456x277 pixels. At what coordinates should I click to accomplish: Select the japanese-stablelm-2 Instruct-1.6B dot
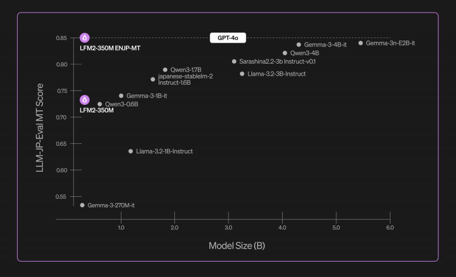tap(153, 80)
